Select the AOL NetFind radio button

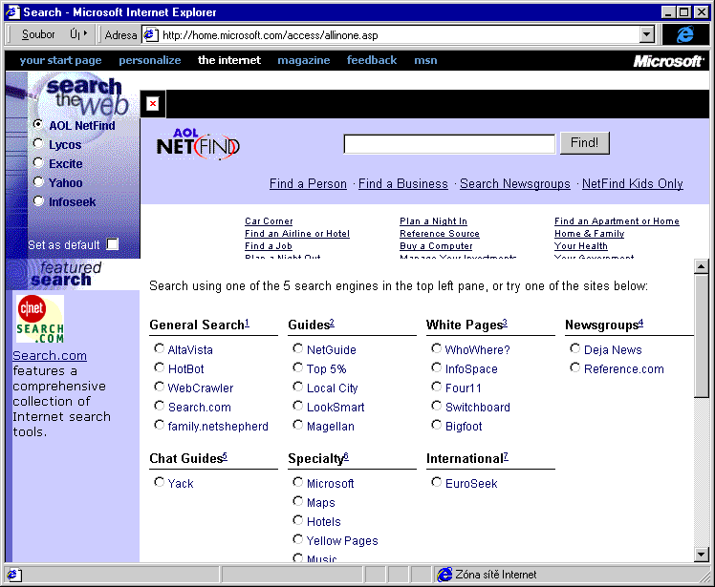(39, 124)
